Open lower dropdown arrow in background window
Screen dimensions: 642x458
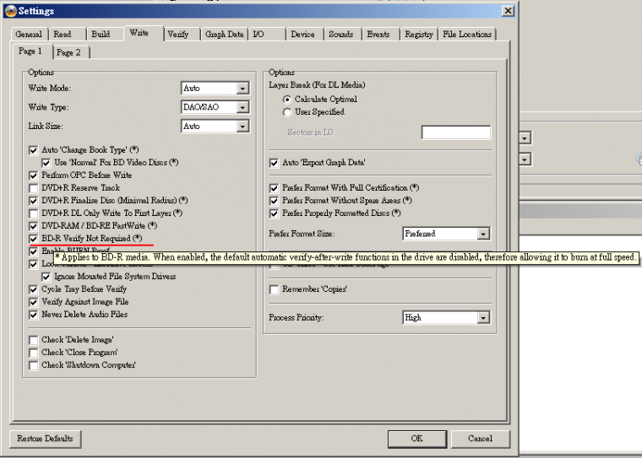[x=525, y=159]
